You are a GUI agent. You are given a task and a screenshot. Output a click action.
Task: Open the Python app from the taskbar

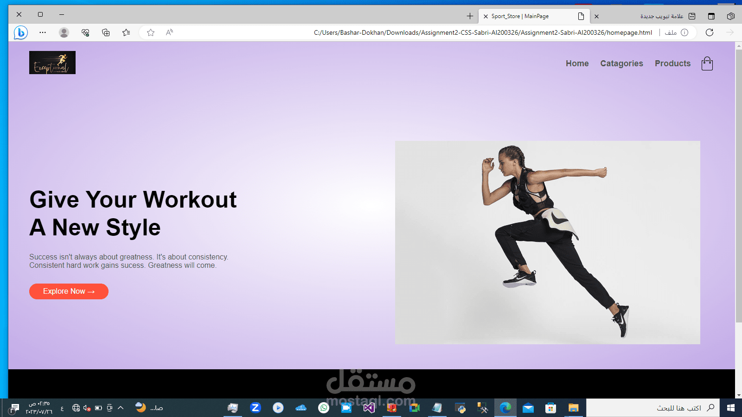click(461, 408)
